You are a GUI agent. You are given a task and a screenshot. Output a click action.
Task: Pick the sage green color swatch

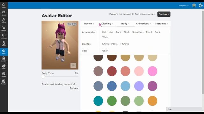[125, 101]
